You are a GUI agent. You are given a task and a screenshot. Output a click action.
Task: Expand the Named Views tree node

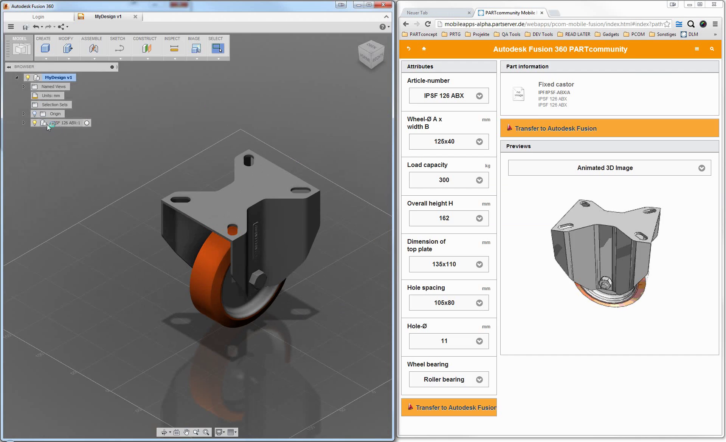pos(23,87)
